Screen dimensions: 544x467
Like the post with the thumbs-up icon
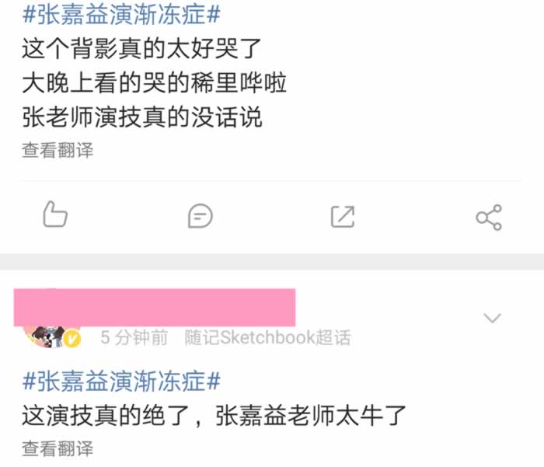(55, 214)
